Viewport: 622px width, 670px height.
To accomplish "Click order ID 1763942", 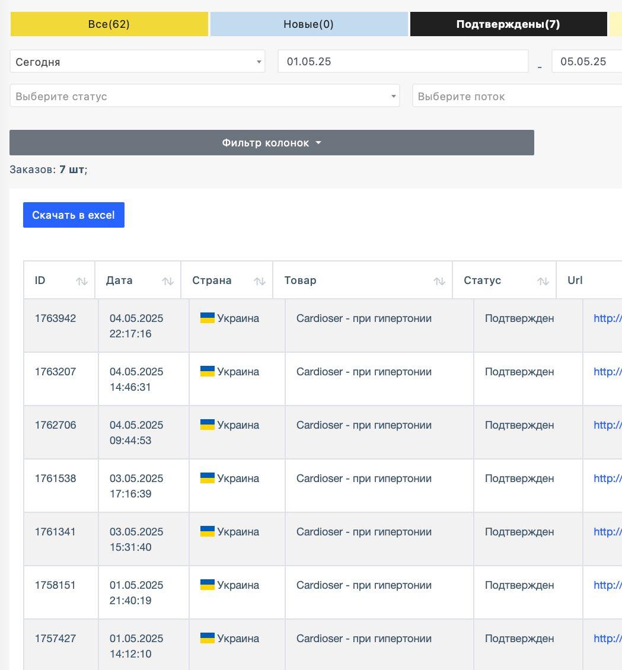I will pyautogui.click(x=56, y=318).
